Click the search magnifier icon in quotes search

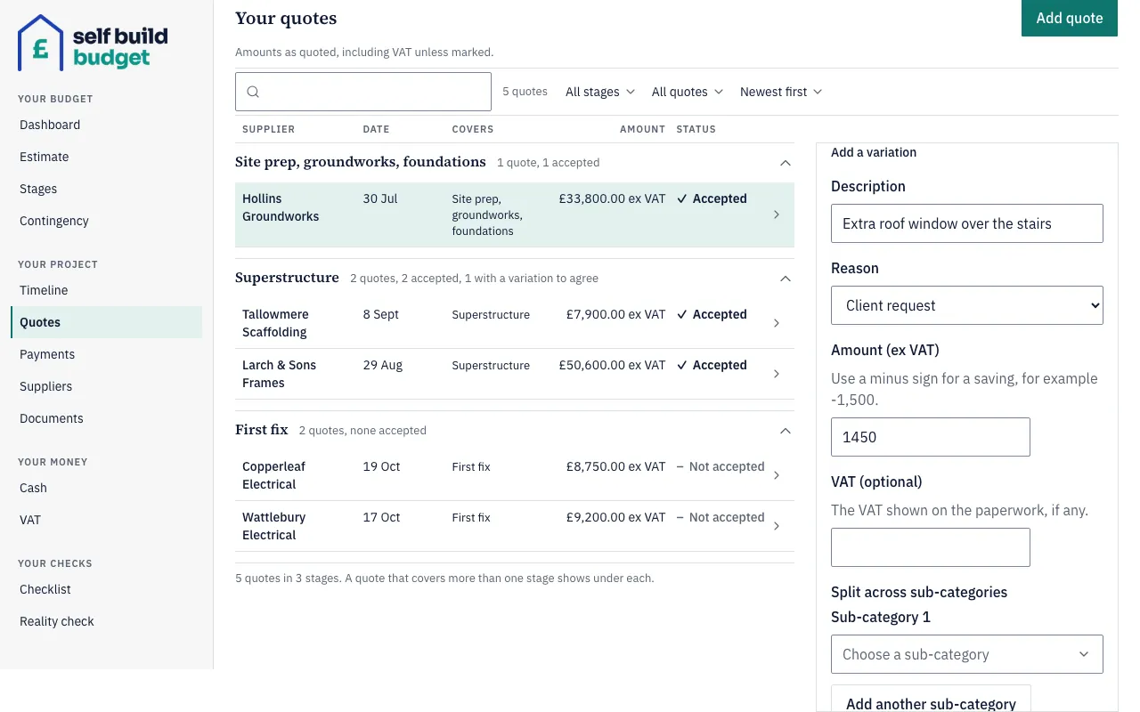click(x=253, y=92)
